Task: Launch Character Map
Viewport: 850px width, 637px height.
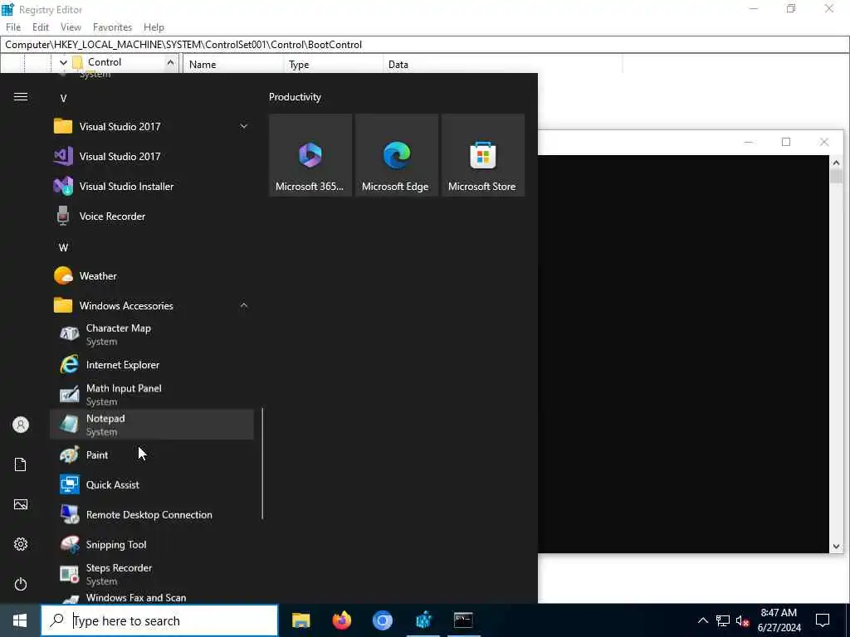Action: (152, 335)
